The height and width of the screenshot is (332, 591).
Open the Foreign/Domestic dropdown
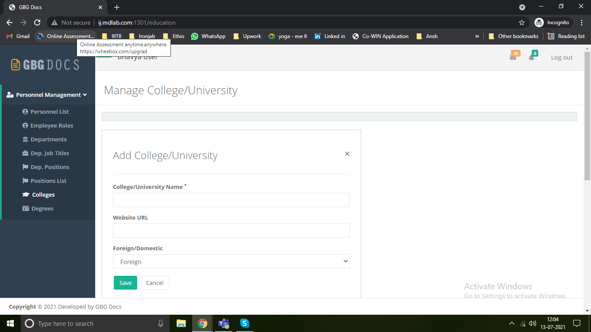click(x=231, y=262)
